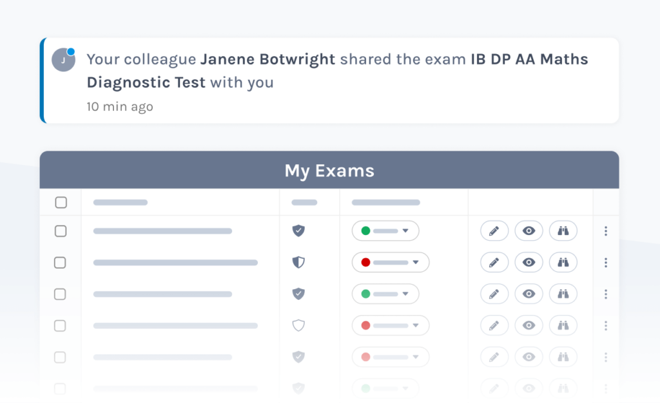Viewport: 660px width, 403px height.
Task: Tick the checkbox for the second exam row
Action: [x=61, y=262]
